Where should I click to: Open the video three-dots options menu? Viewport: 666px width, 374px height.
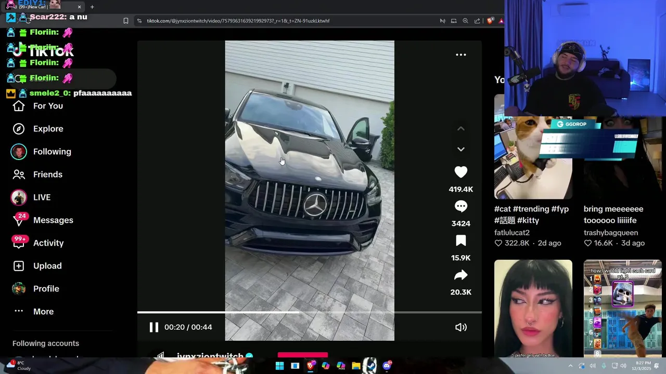461,55
